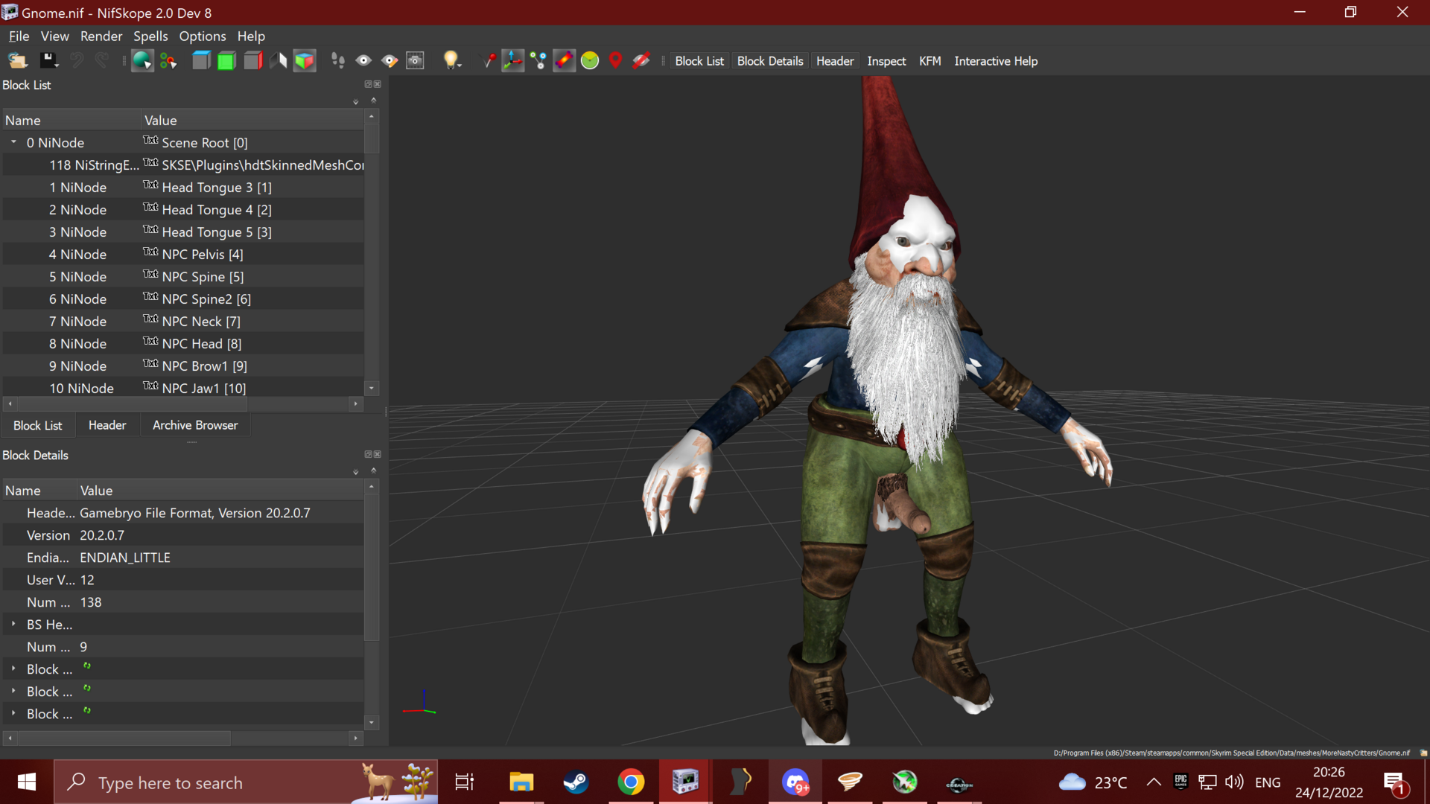Switch to the Header dock tab
This screenshot has height=804, width=1430.
(x=107, y=425)
